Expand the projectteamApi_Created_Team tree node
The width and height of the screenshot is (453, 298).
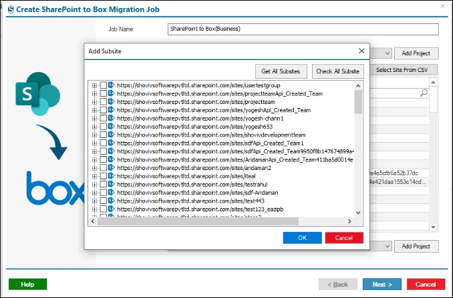pos(94,93)
